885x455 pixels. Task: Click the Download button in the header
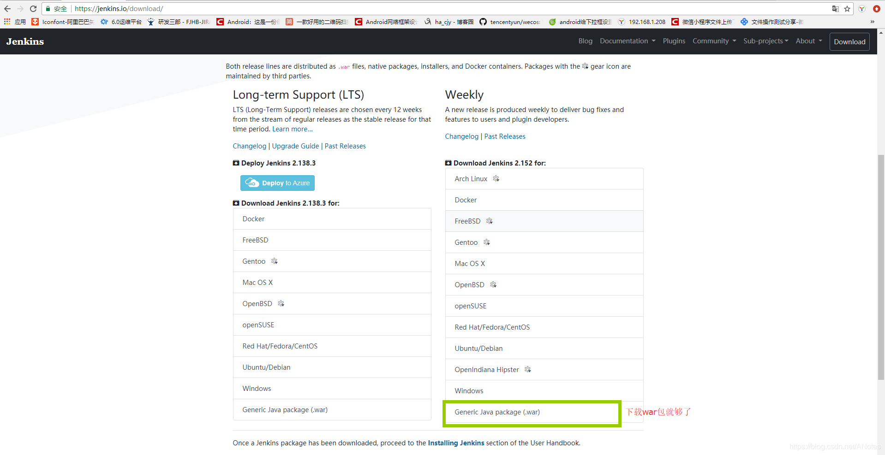[849, 41]
